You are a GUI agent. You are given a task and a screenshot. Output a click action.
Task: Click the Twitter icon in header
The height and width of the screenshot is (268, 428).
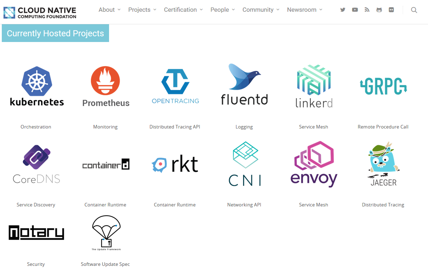click(x=343, y=10)
